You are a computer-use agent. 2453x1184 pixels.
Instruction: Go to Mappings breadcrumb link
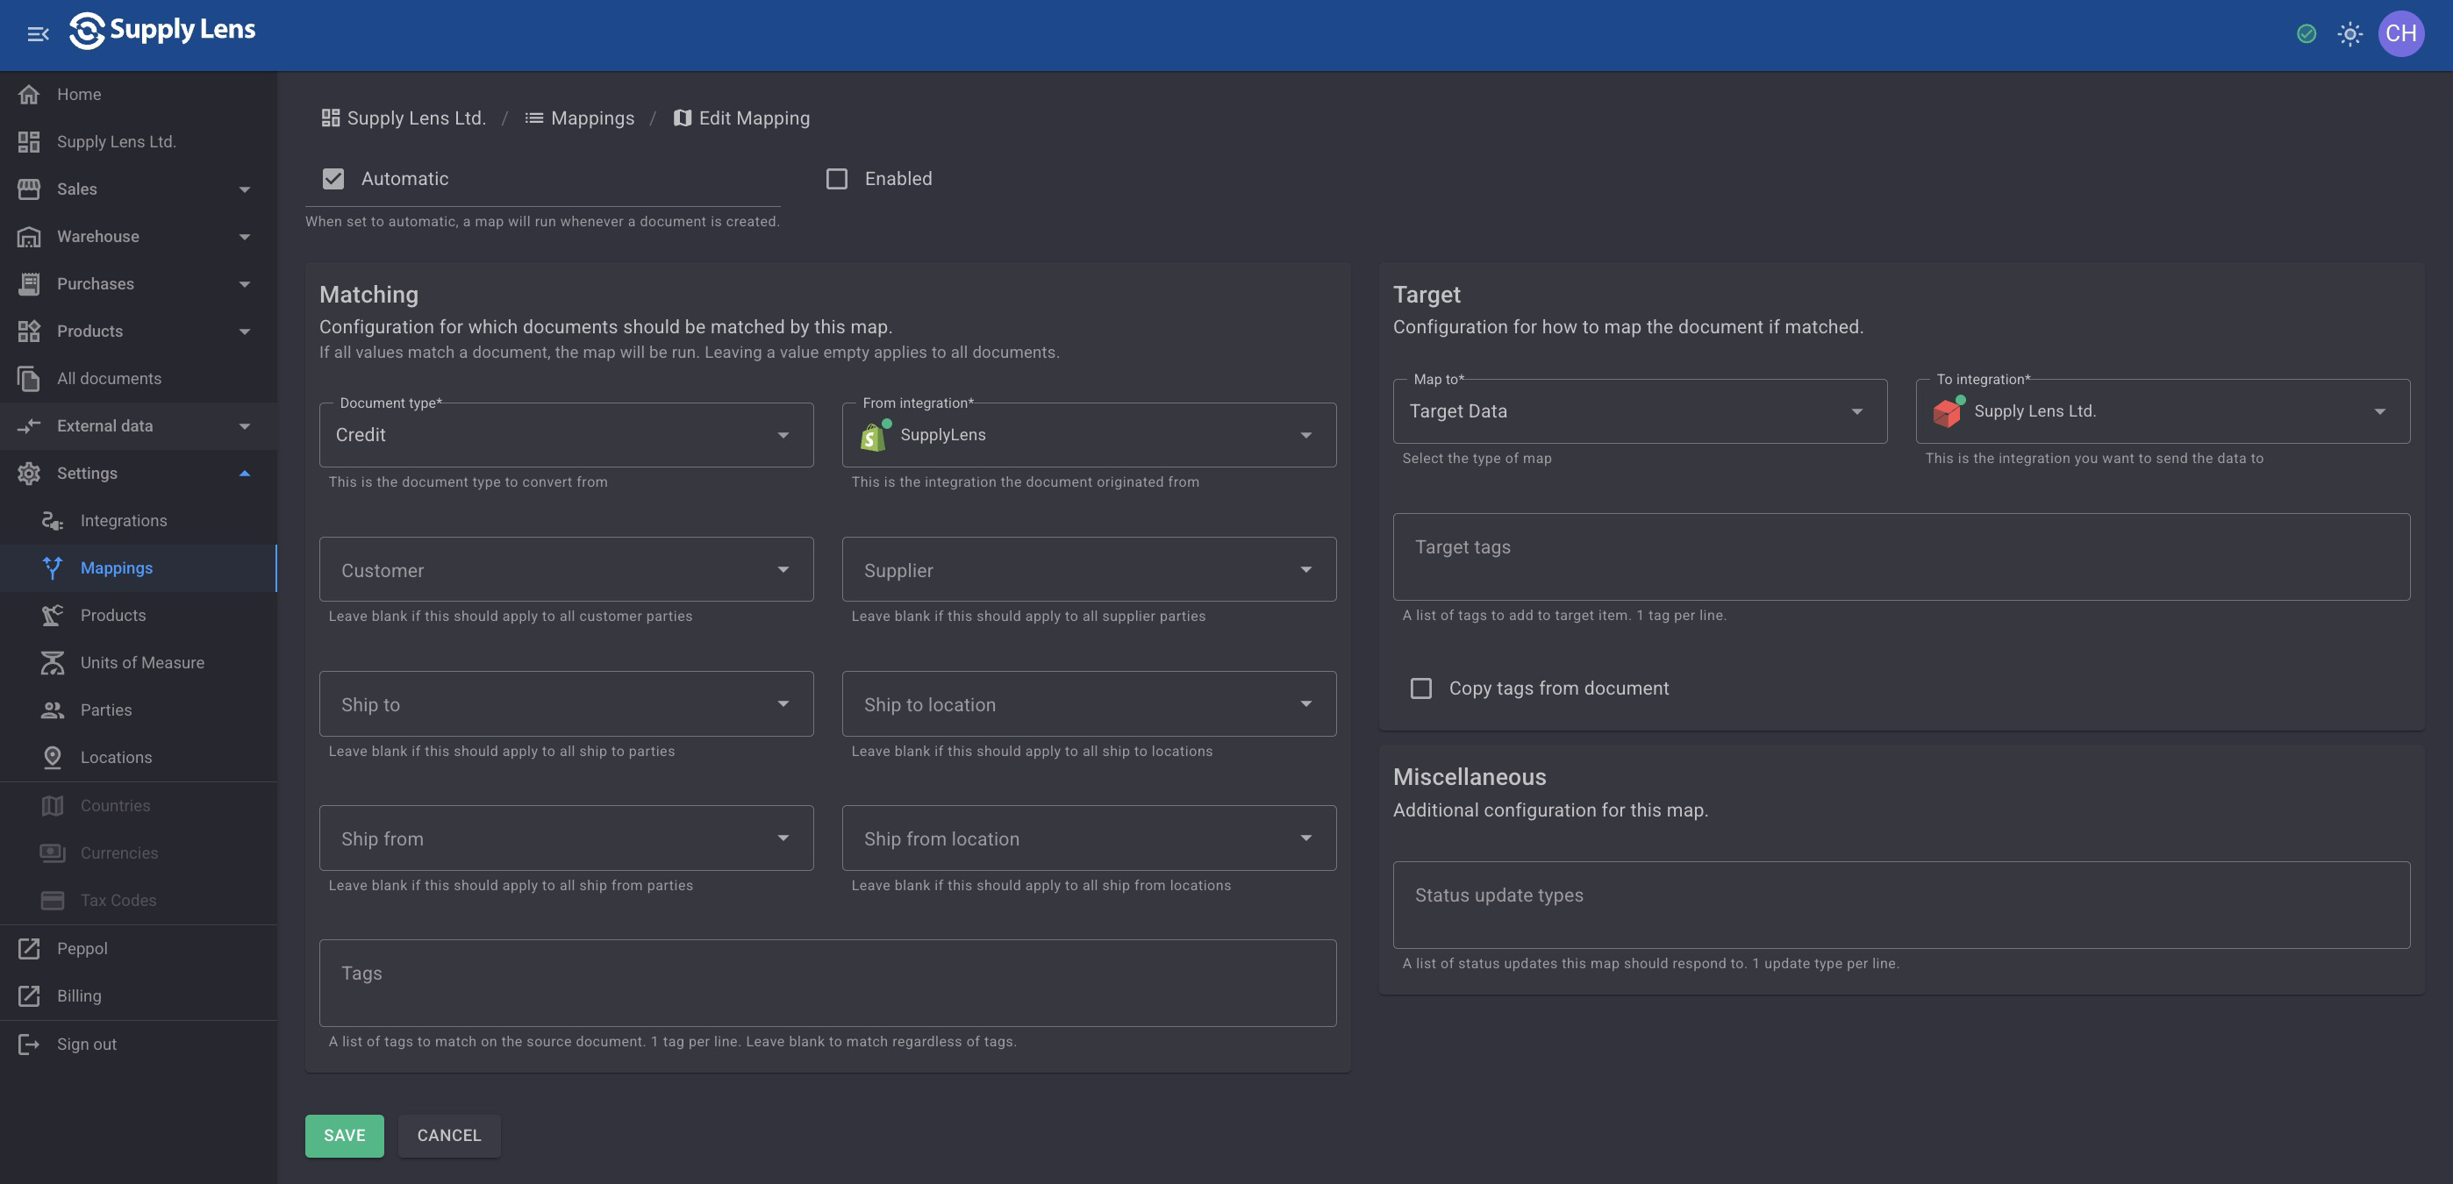579,118
